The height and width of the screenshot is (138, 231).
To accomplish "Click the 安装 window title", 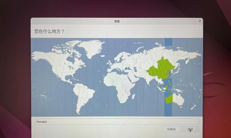I will coord(117,21).
